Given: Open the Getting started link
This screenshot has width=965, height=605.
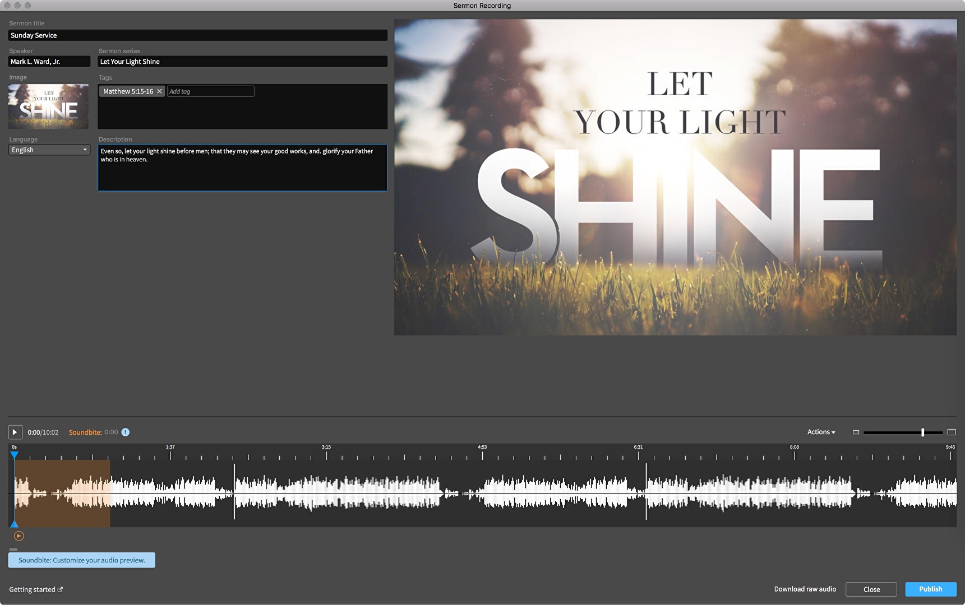Looking at the screenshot, I should click(x=36, y=589).
